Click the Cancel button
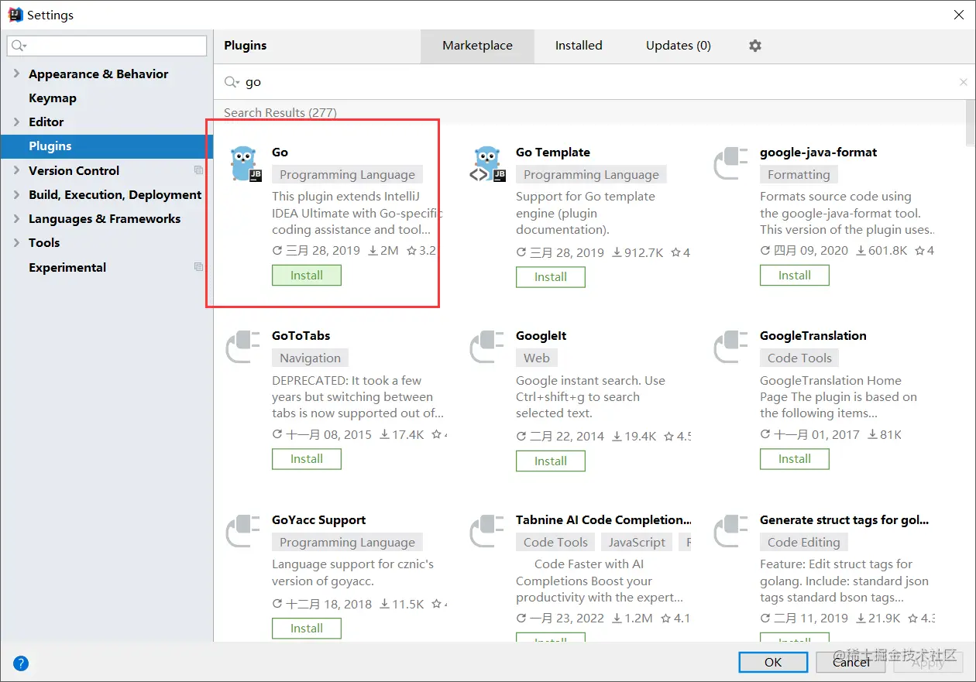 (x=851, y=663)
